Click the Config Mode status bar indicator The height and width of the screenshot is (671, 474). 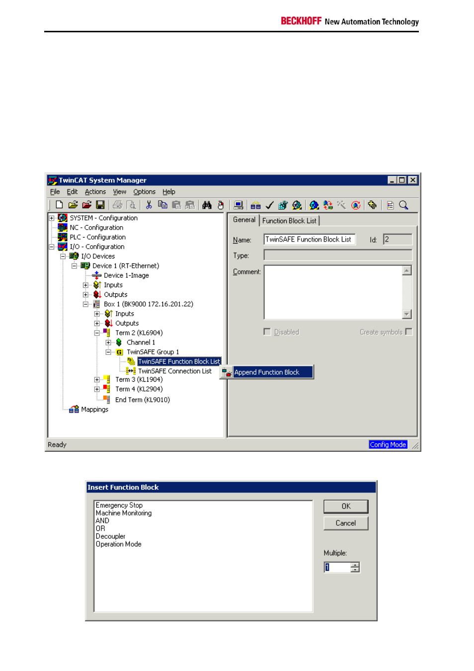pyautogui.click(x=388, y=444)
